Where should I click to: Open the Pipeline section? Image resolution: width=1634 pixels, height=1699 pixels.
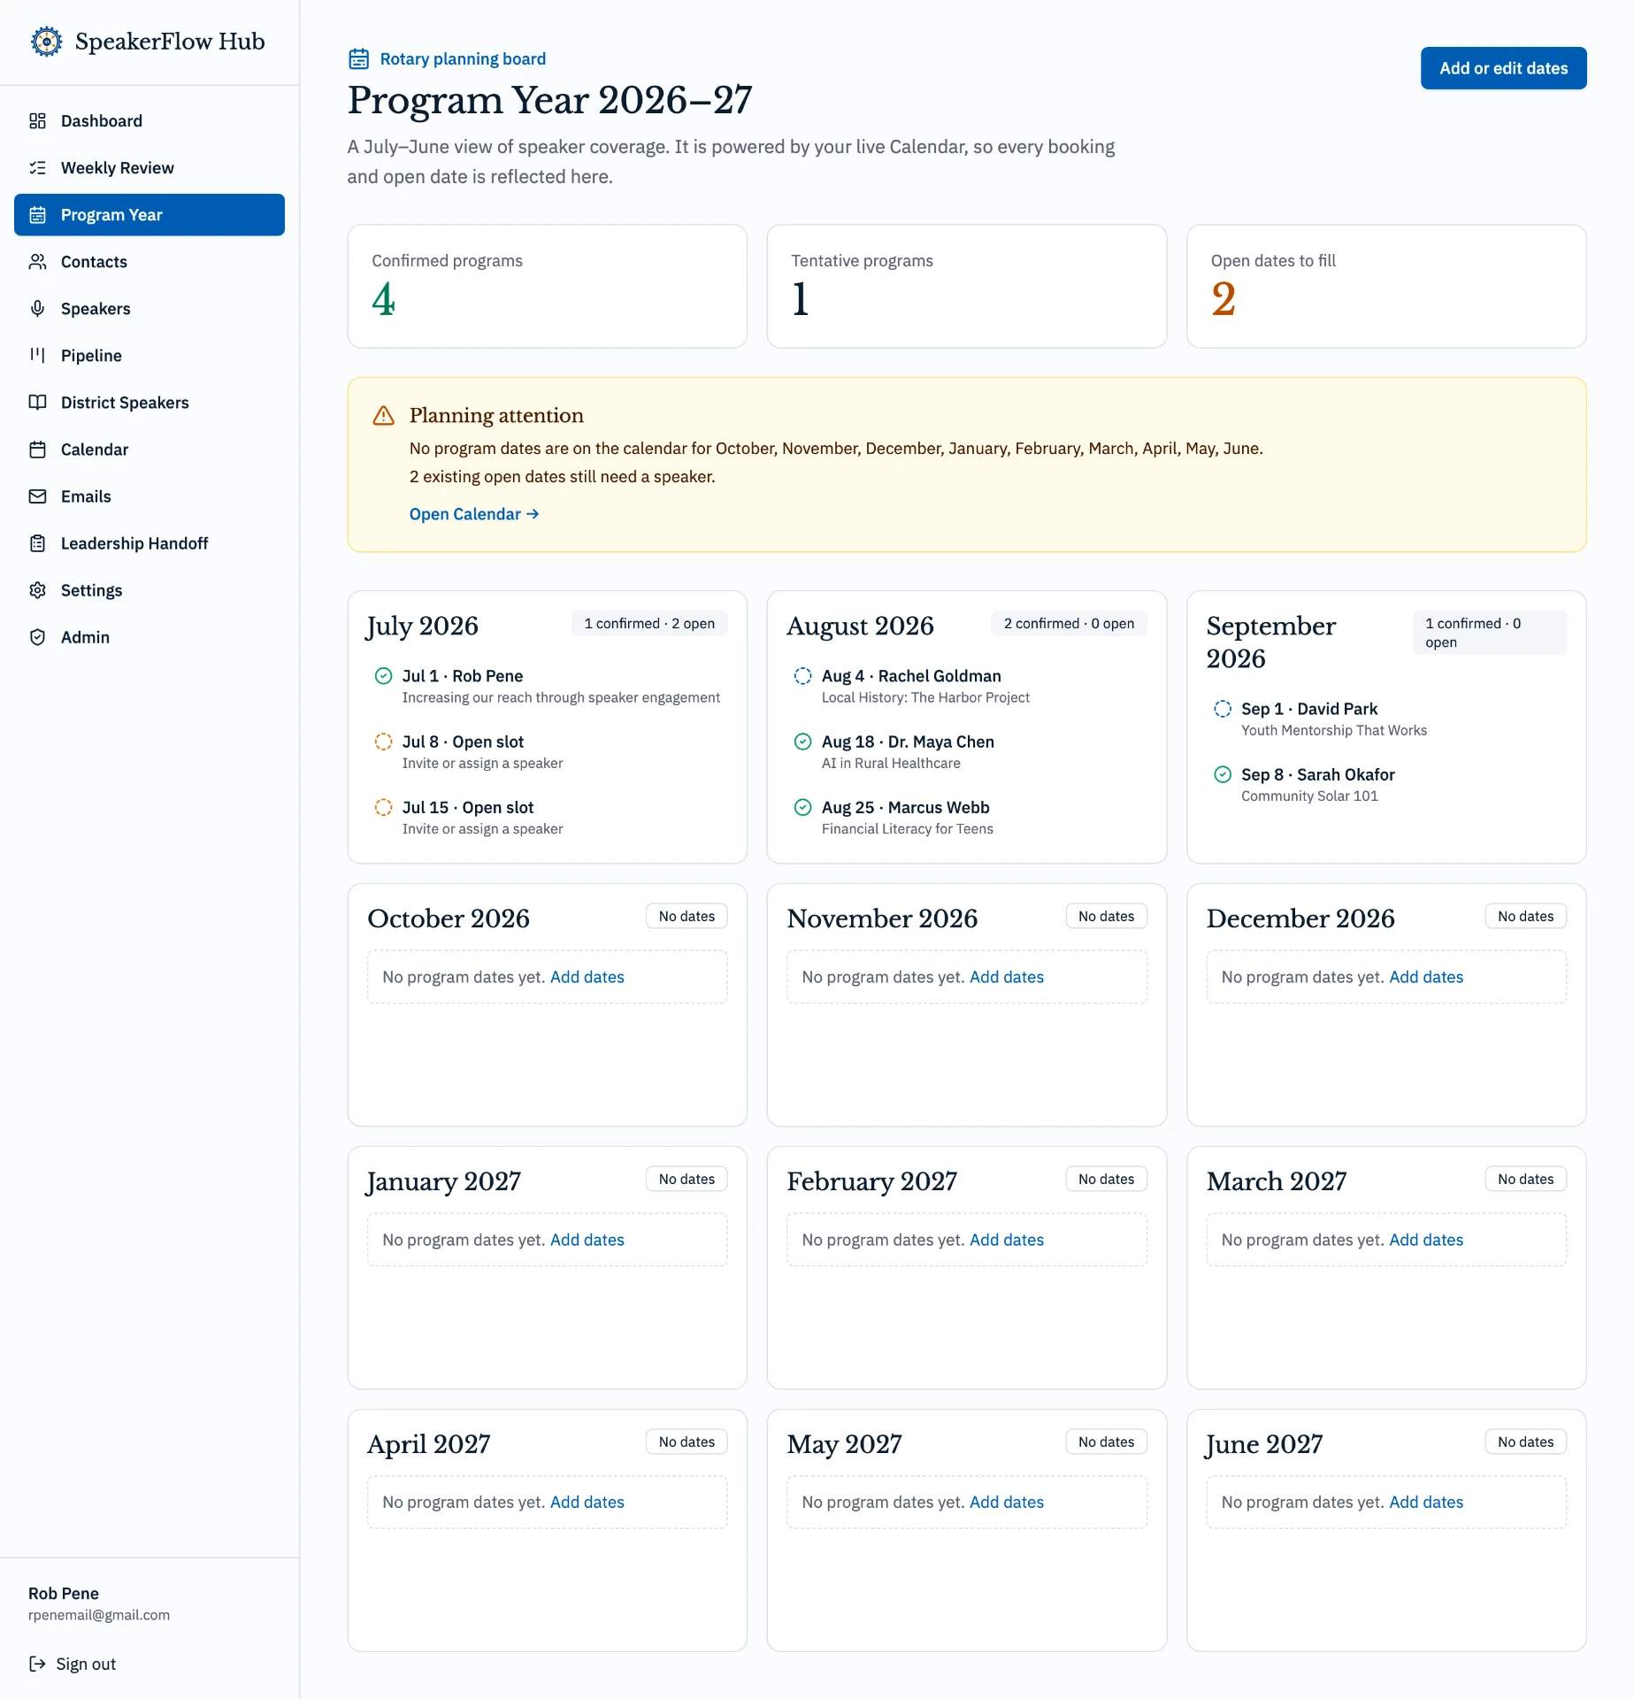click(x=150, y=356)
